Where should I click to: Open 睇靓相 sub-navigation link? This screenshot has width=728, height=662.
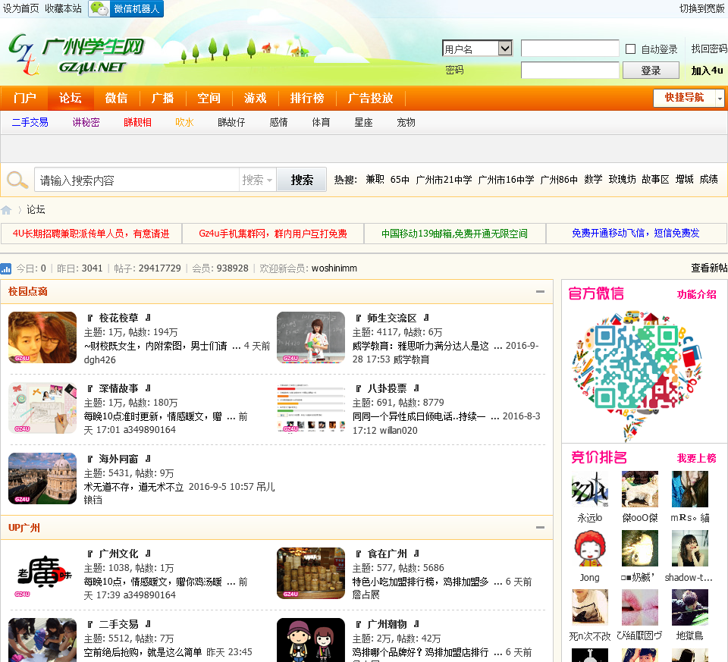137,122
